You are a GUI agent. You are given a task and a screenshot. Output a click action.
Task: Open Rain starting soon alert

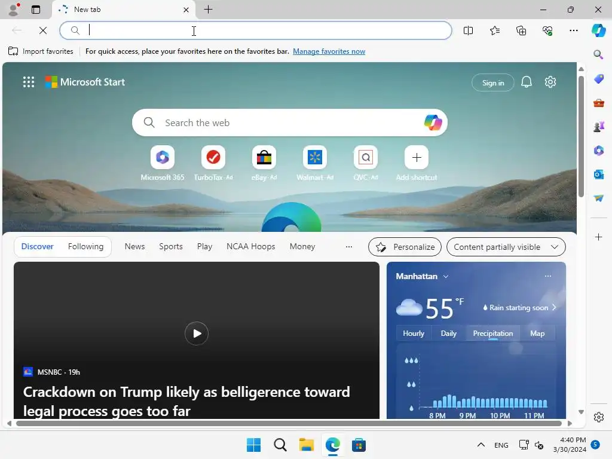pyautogui.click(x=519, y=308)
